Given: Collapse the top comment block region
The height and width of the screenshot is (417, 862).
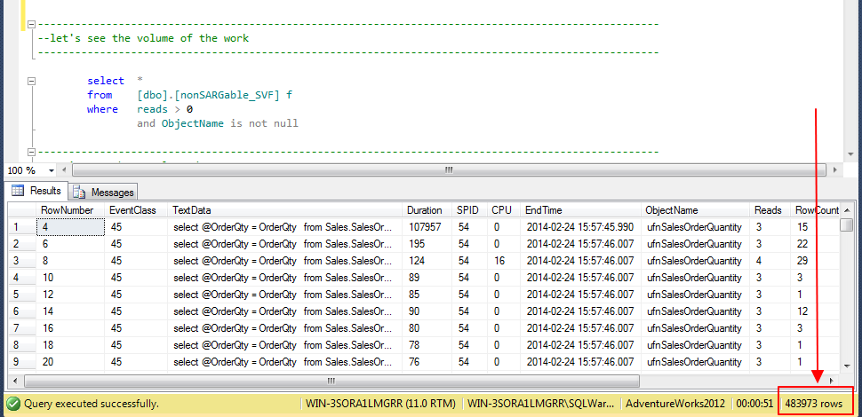Looking at the screenshot, I should tap(32, 24).
